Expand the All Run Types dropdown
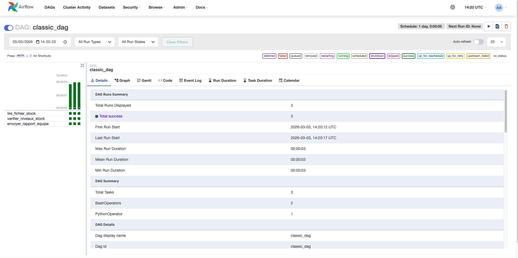518x258 pixels. [x=95, y=42]
